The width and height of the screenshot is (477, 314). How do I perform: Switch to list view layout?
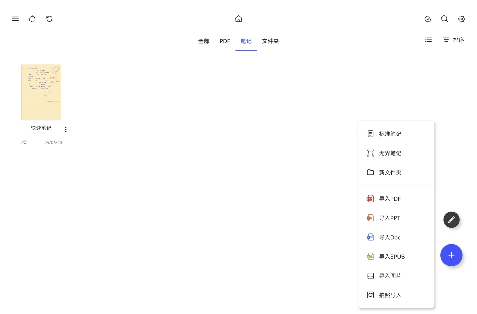(428, 40)
